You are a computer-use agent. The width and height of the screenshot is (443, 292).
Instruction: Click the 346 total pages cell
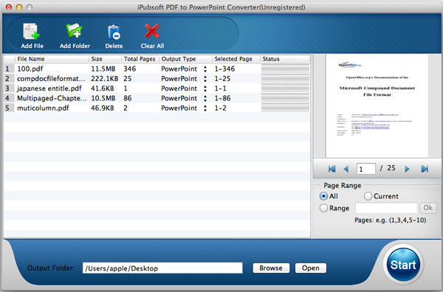pyautogui.click(x=130, y=69)
